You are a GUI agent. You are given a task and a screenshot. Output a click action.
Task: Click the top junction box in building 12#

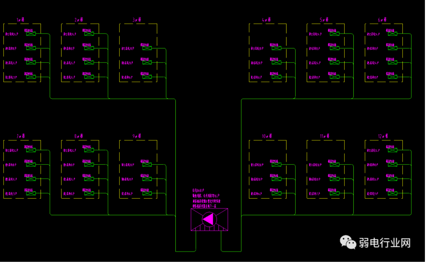392,150
